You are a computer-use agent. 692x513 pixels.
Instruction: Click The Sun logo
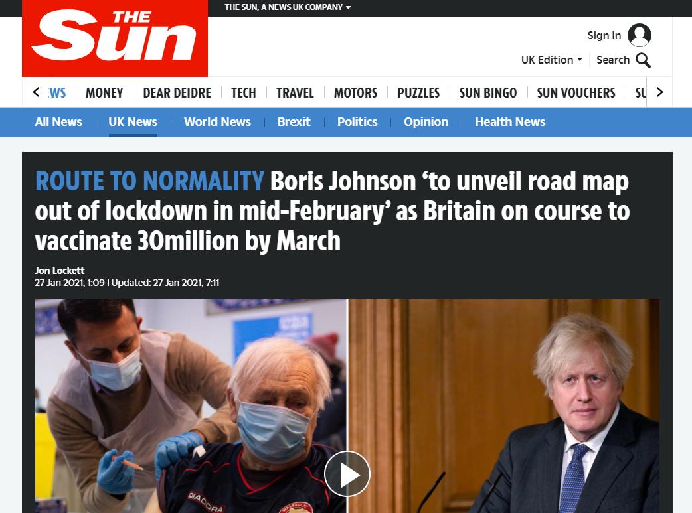point(115,38)
